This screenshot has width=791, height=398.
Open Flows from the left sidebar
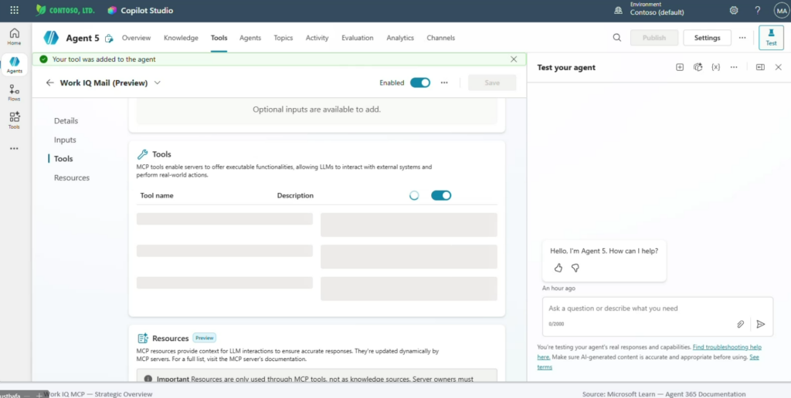14,93
